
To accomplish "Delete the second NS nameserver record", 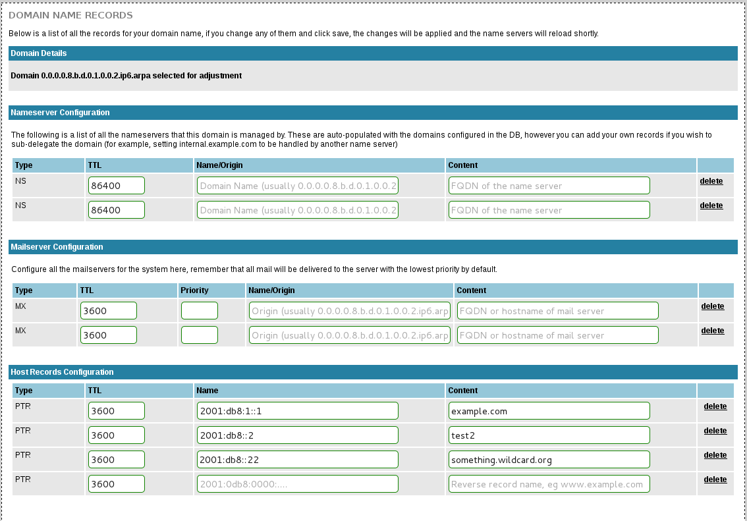I will pos(711,206).
